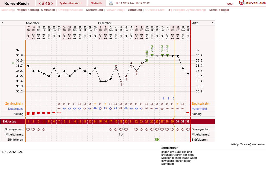
Task: Collapse chart with the right-edge < arrow
Action: (213, 22)
